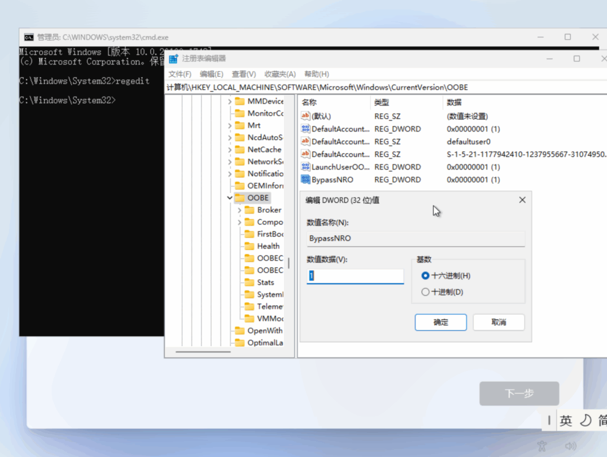Viewport: 607px width, 457px height.
Task: Click the 数值数据 input field
Action: click(x=354, y=276)
